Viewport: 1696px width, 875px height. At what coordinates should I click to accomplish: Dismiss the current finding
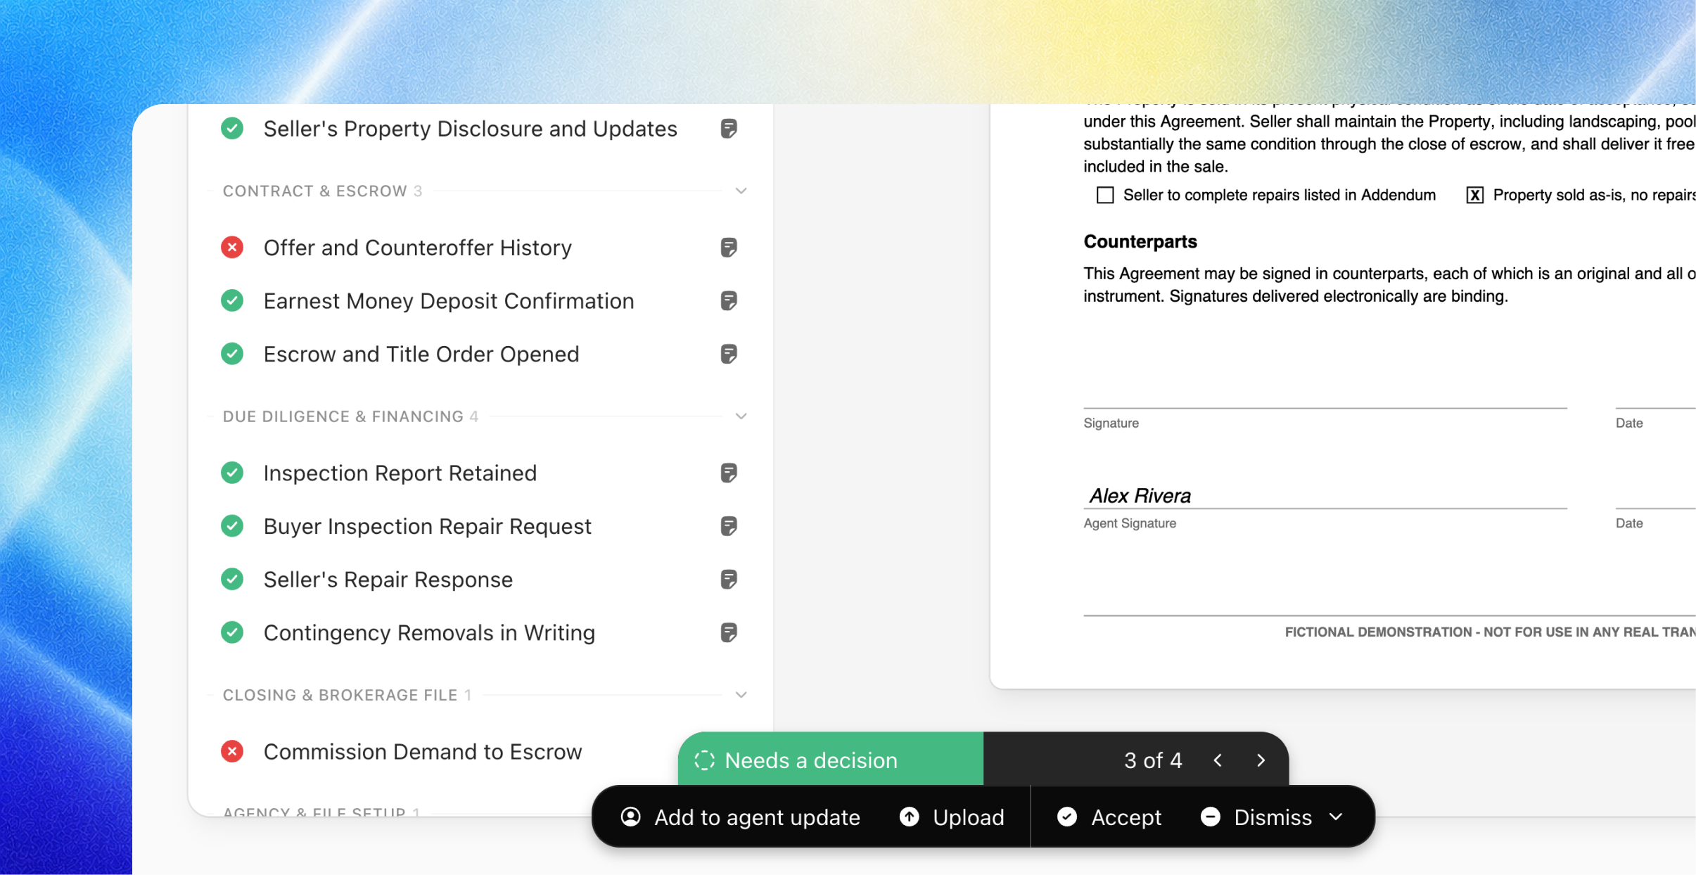(1256, 817)
